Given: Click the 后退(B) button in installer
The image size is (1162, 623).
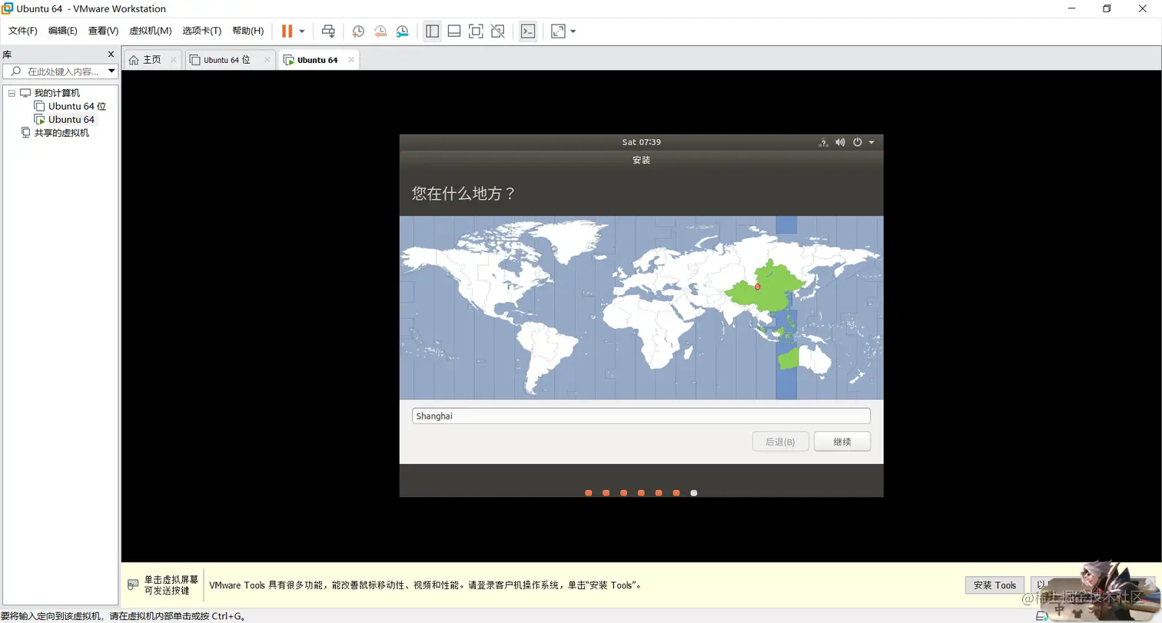Looking at the screenshot, I should click(x=780, y=442).
